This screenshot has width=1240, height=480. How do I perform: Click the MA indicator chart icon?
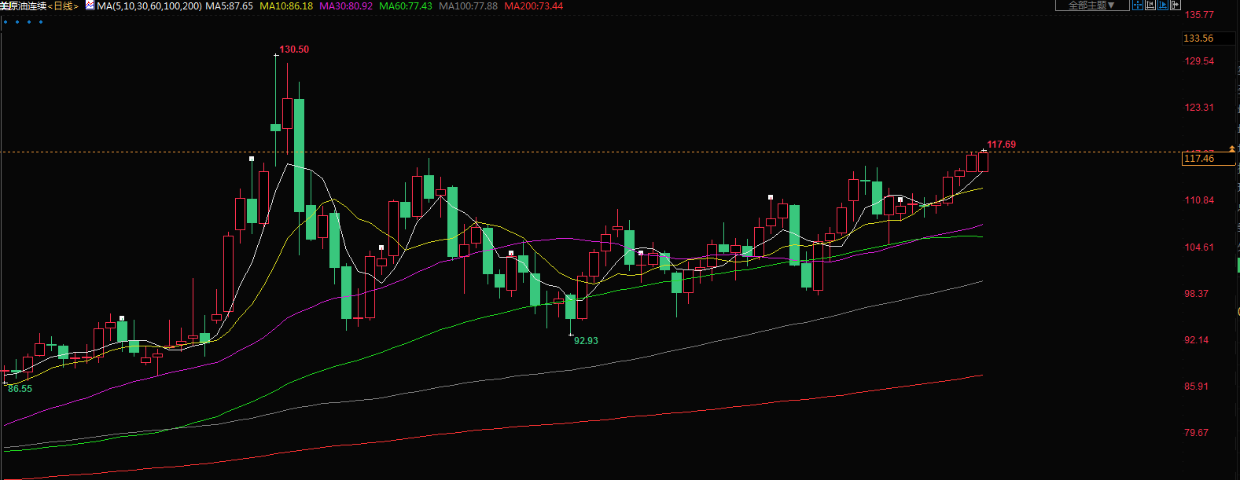click(x=89, y=5)
